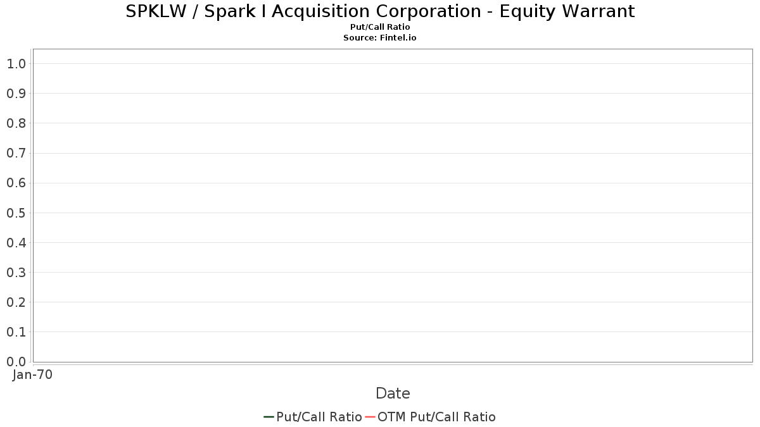Click the Put/Call Ratio subtitle under the title
The width and height of the screenshot is (760, 427).
[380, 27]
